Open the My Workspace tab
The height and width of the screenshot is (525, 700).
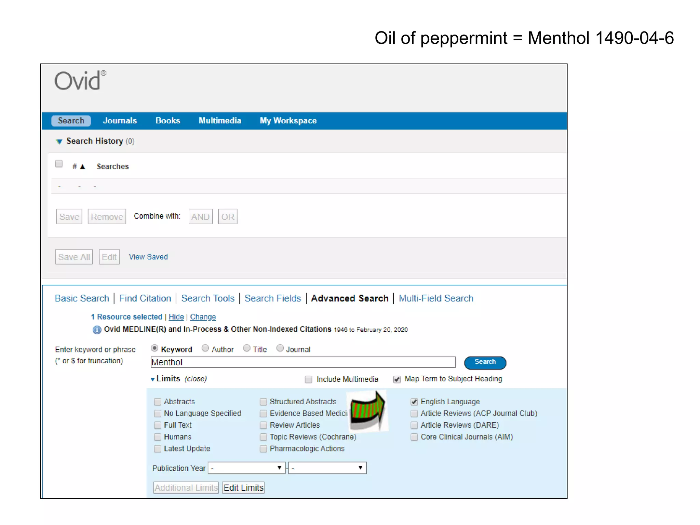click(288, 121)
